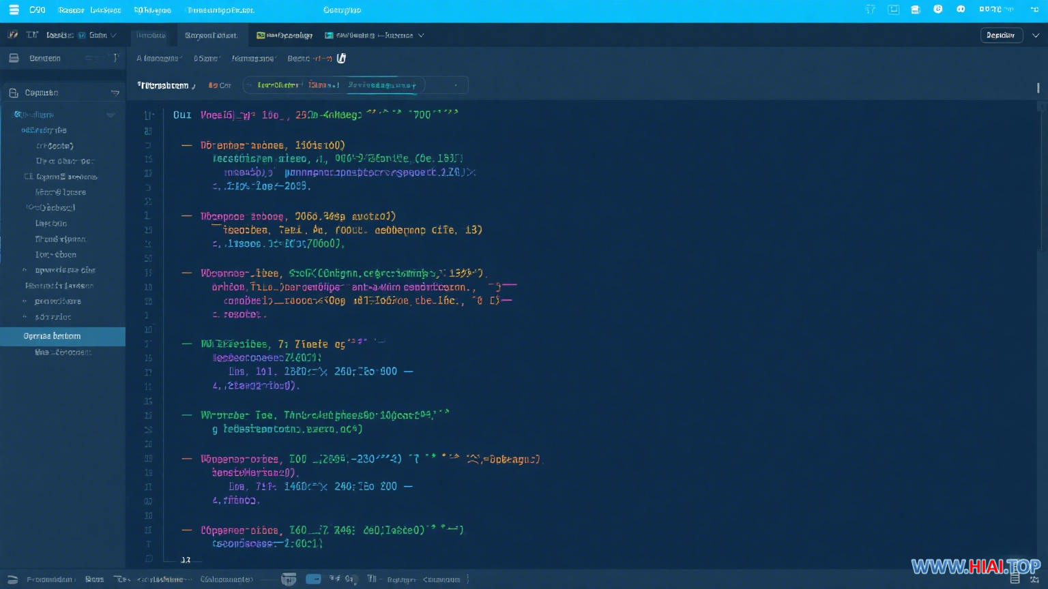Collapse the sidebar section with the header arrow
The width and height of the screenshot is (1048, 589).
click(x=115, y=93)
